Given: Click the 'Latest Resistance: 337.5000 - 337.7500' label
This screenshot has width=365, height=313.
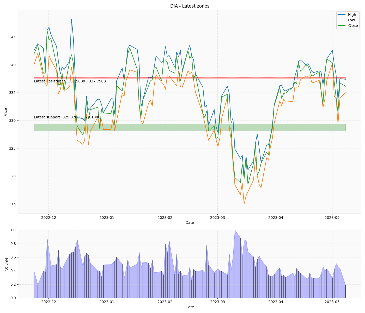Looking at the screenshot, I should click(x=70, y=81).
